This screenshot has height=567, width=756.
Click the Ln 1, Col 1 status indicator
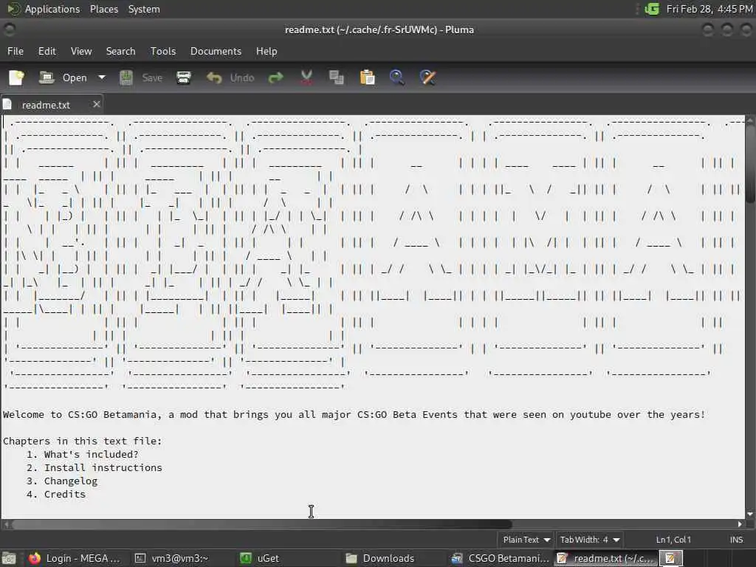point(673,540)
